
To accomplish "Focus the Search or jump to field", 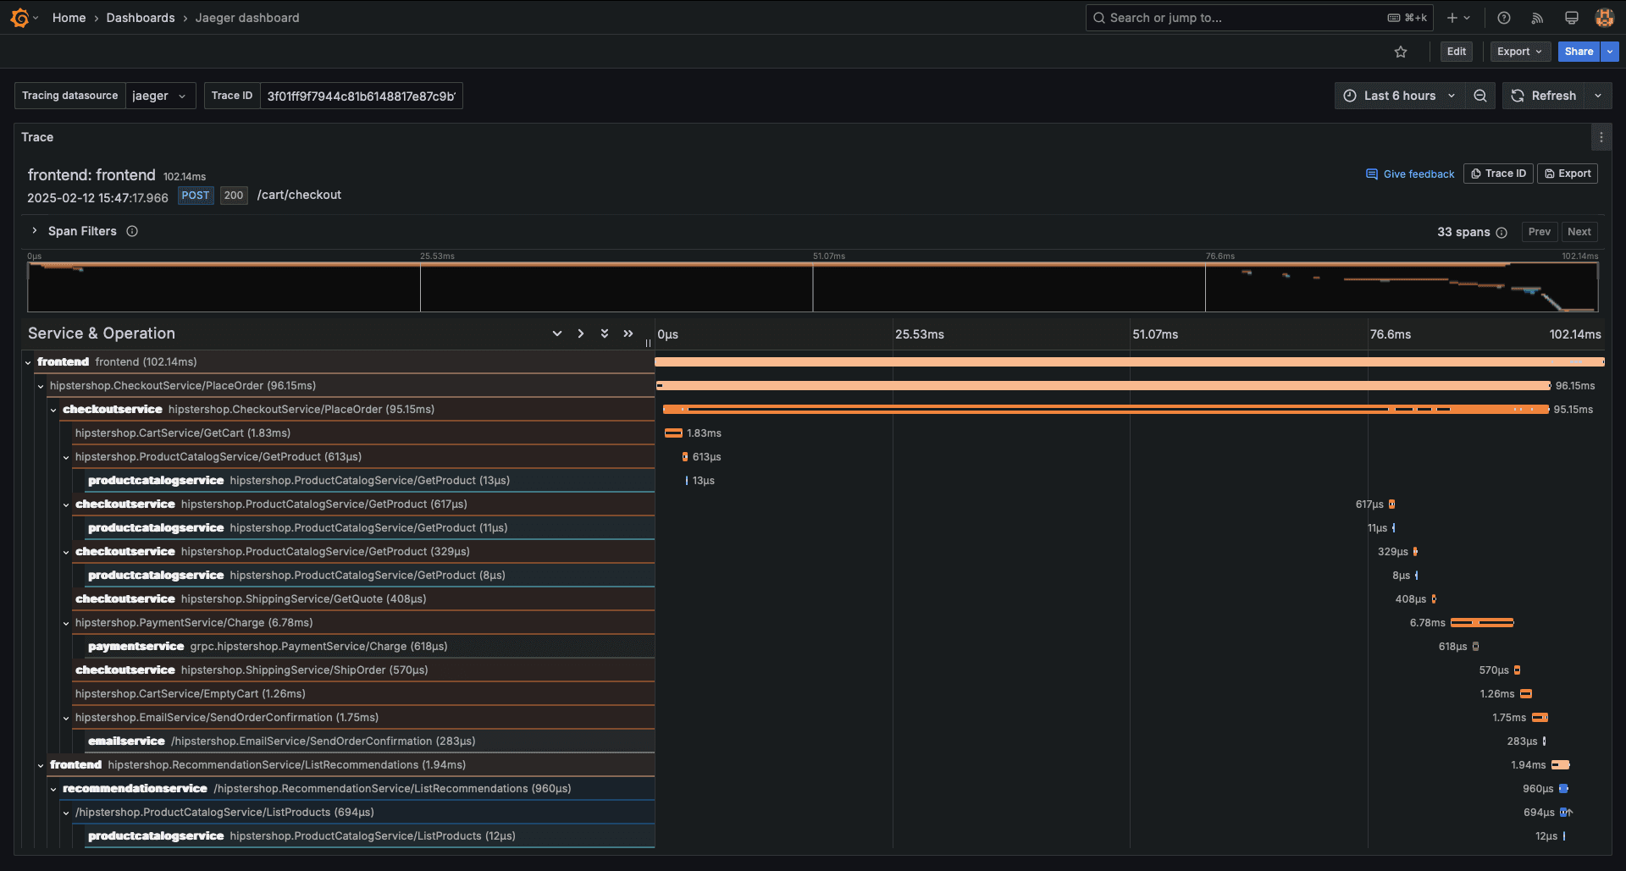I will pyautogui.click(x=1258, y=18).
